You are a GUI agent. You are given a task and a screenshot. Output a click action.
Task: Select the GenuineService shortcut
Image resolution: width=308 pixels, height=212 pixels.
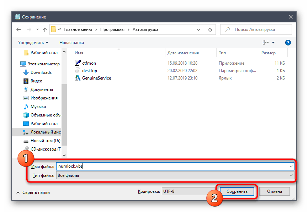coord(96,78)
